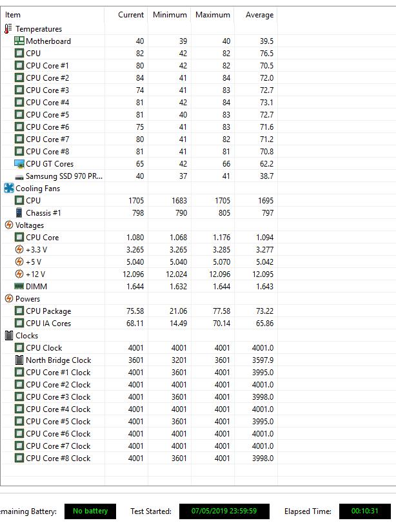Click the Temperatures thermometer icon
396x525 pixels.
tap(8, 29)
